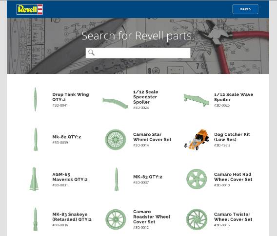Open Drop Tank Wing thumbnail image

coord(35,99)
